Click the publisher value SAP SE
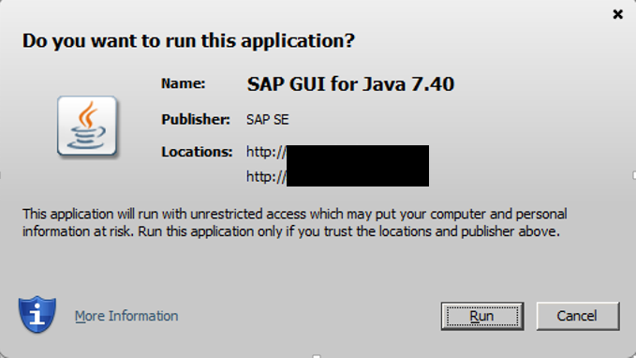Viewport: 636px width, 358px height. click(268, 119)
